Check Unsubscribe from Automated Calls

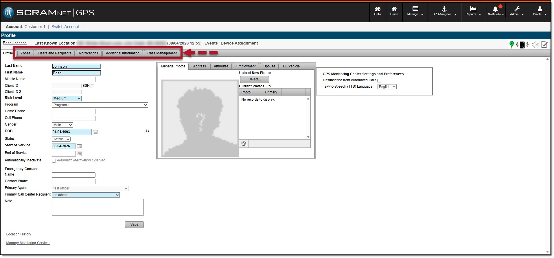pyautogui.click(x=379, y=81)
